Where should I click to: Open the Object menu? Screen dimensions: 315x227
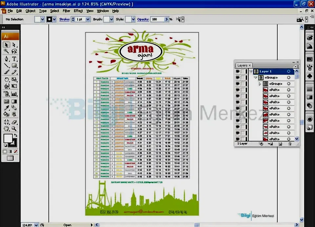point(31,11)
